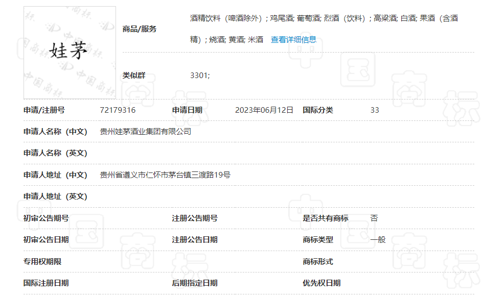Click the 初审公告期号 label
The width and height of the screenshot is (484, 298).
[46, 218]
